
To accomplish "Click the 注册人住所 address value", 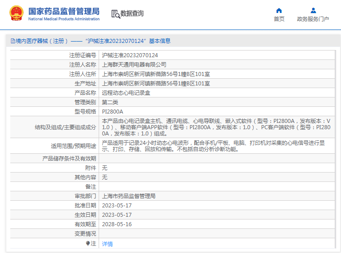I will (156, 74).
